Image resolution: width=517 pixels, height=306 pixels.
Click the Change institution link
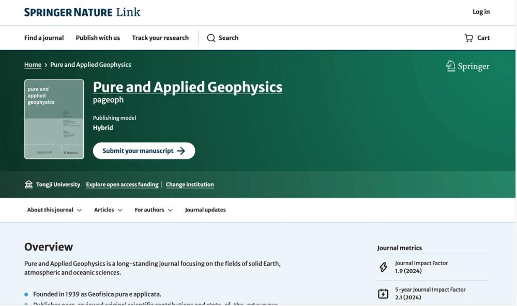pos(190,185)
